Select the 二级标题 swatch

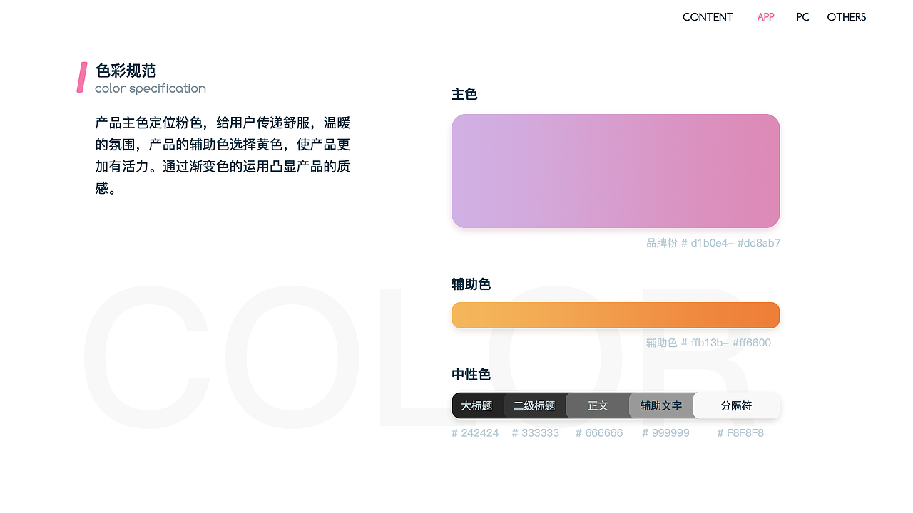(x=534, y=405)
